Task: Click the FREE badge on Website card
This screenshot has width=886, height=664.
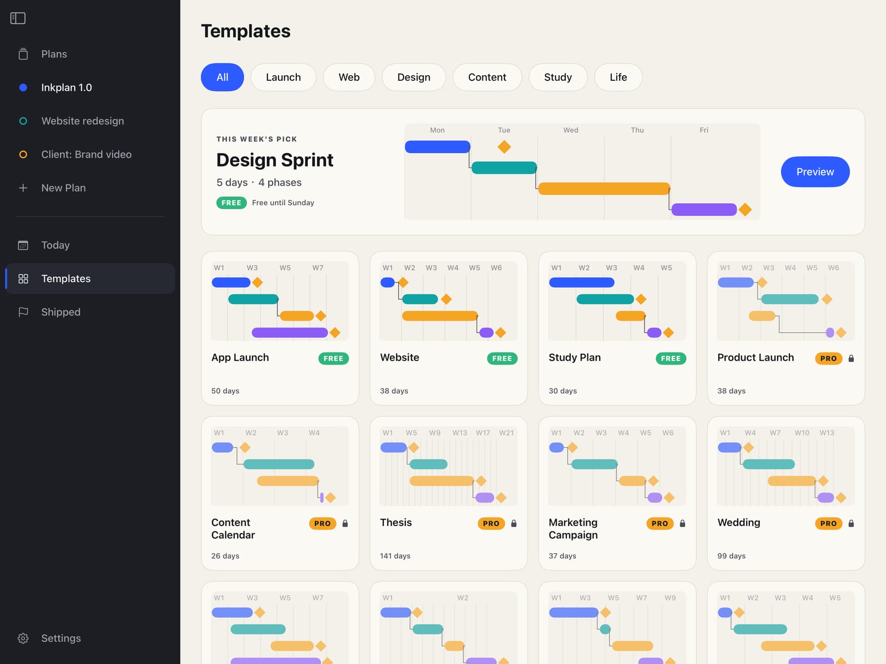Action: pos(502,359)
